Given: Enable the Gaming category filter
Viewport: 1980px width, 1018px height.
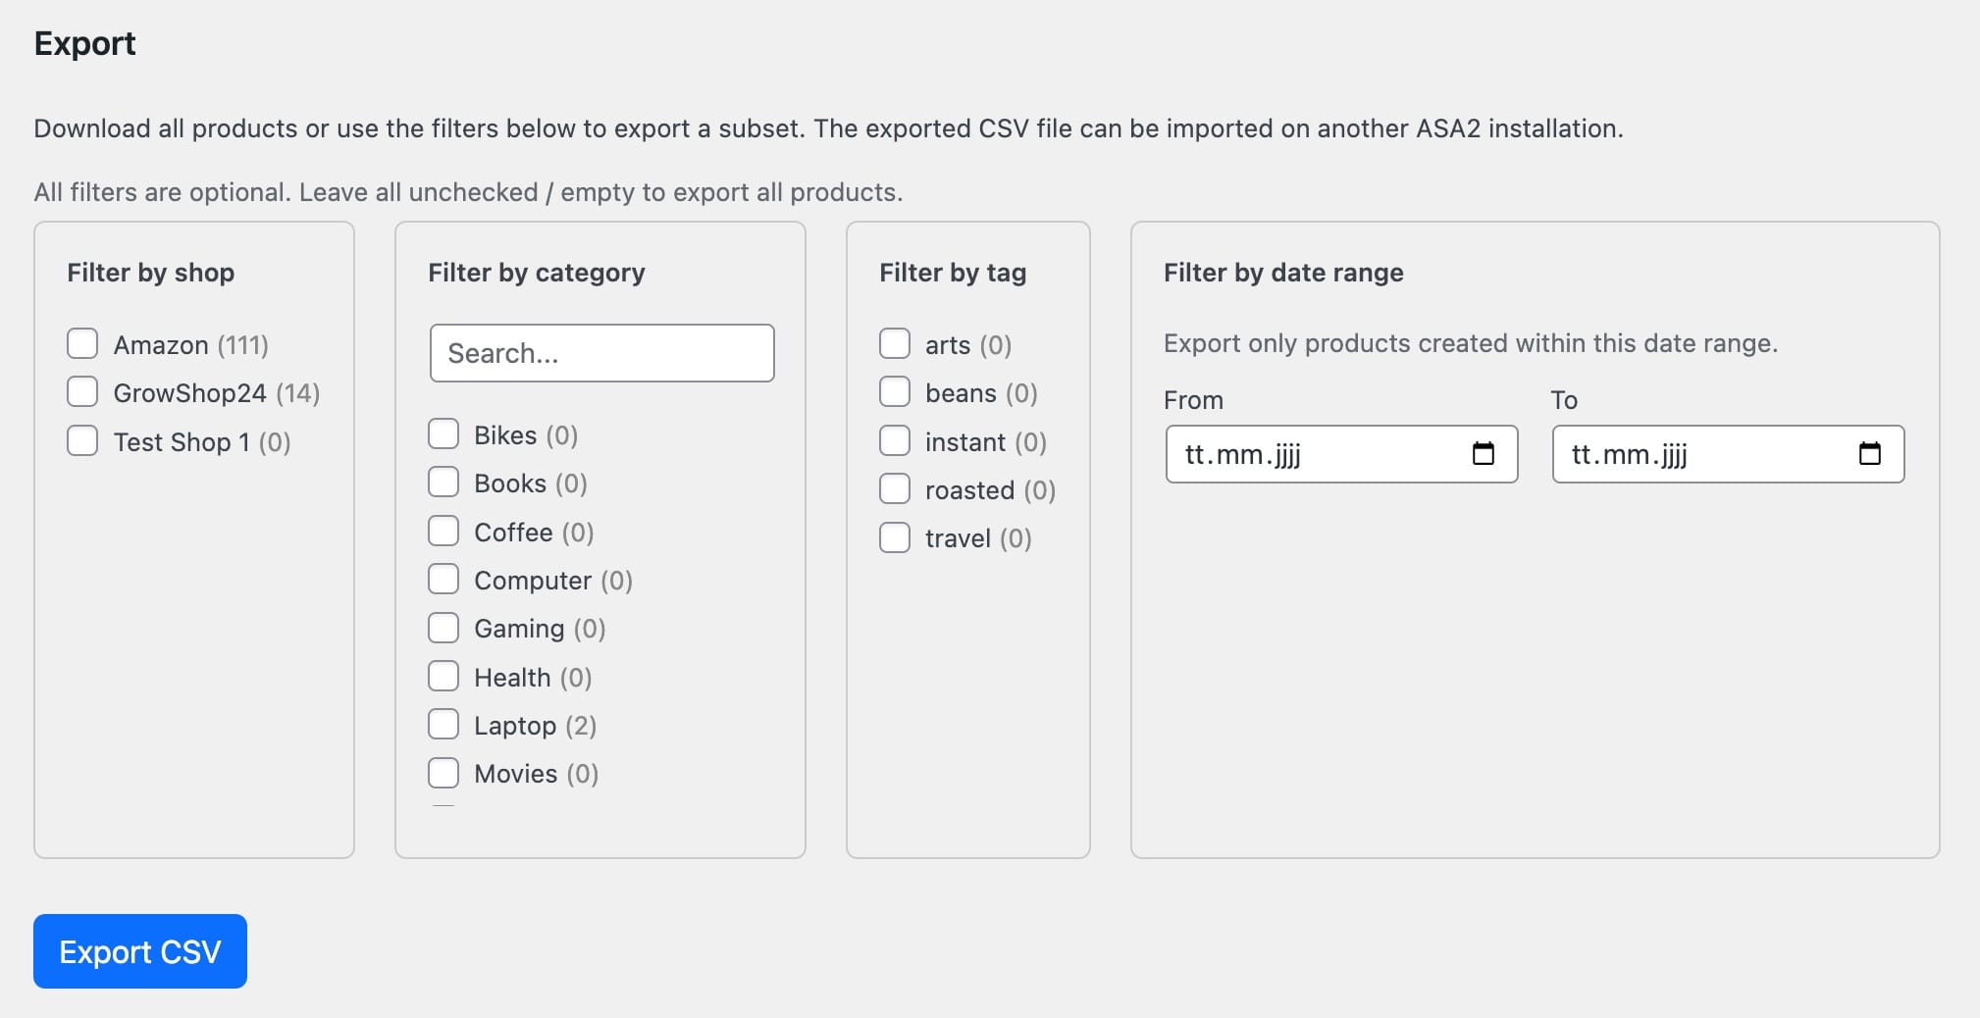Looking at the screenshot, I should coord(443,628).
